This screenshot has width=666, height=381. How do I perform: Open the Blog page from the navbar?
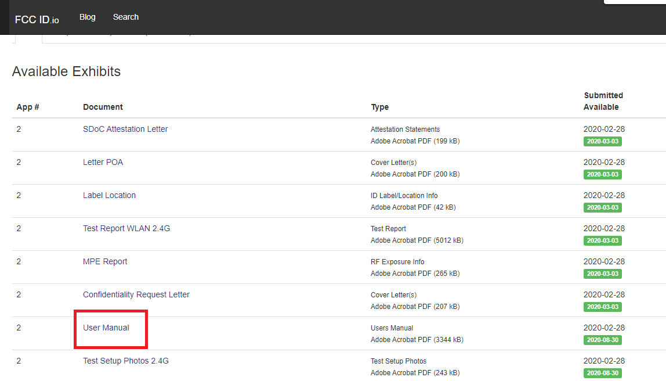click(87, 17)
